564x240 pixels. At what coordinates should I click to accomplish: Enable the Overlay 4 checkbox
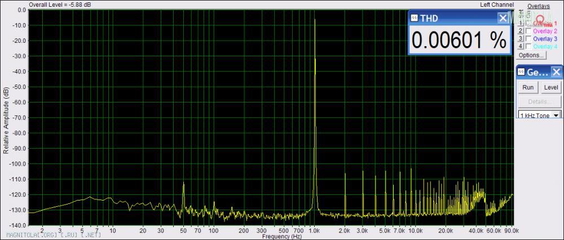point(528,46)
